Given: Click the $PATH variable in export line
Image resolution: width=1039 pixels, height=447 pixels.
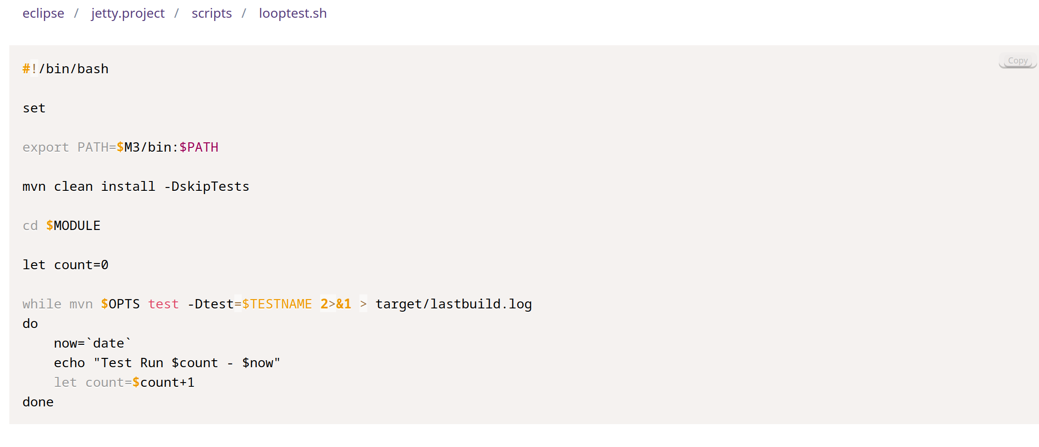Looking at the screenshot, I should click(x=199, y=147).
